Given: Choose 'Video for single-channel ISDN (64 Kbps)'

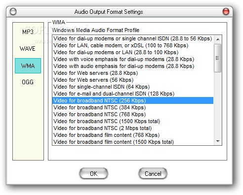Looking at the screenshot, I should click(x=133, y=87).
